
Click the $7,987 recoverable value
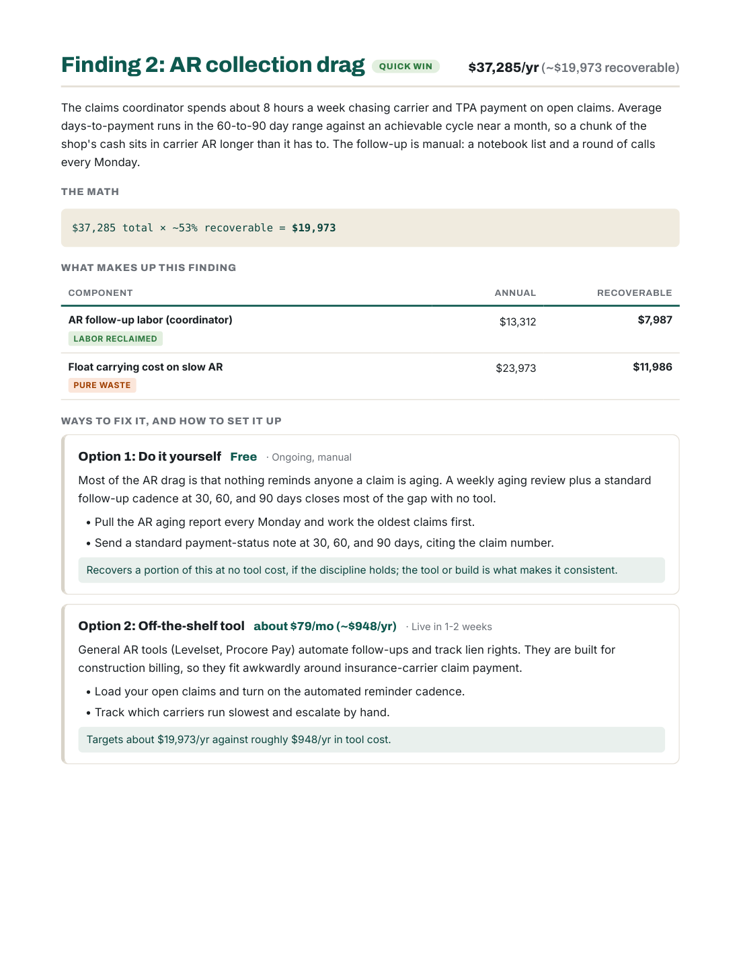coord(655,320)
